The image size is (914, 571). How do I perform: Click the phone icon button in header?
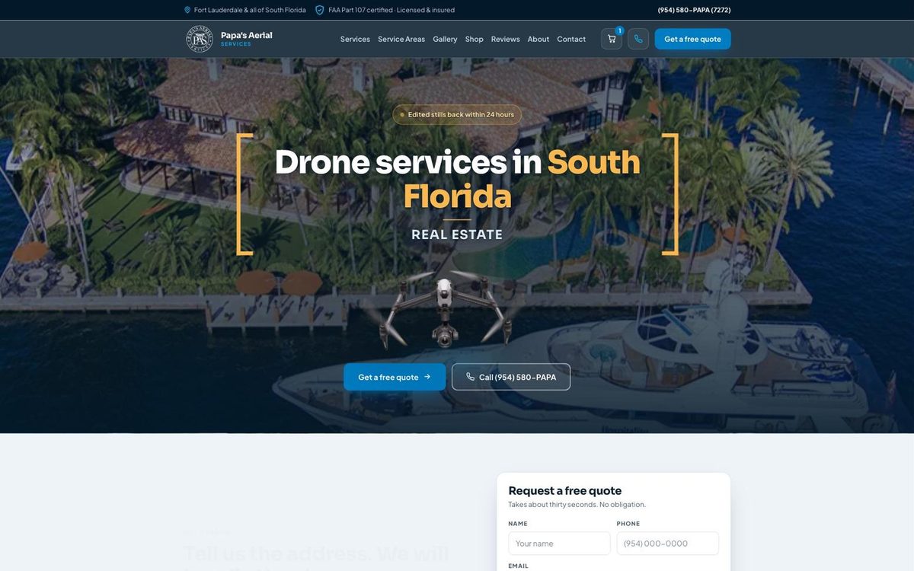point(638,39)
